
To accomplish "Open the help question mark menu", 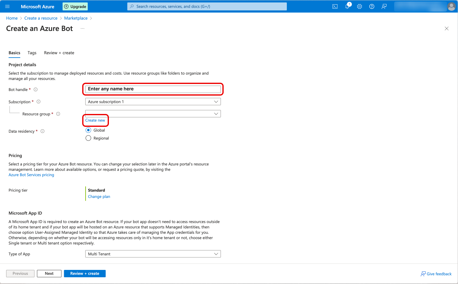I will coord(372,6).
